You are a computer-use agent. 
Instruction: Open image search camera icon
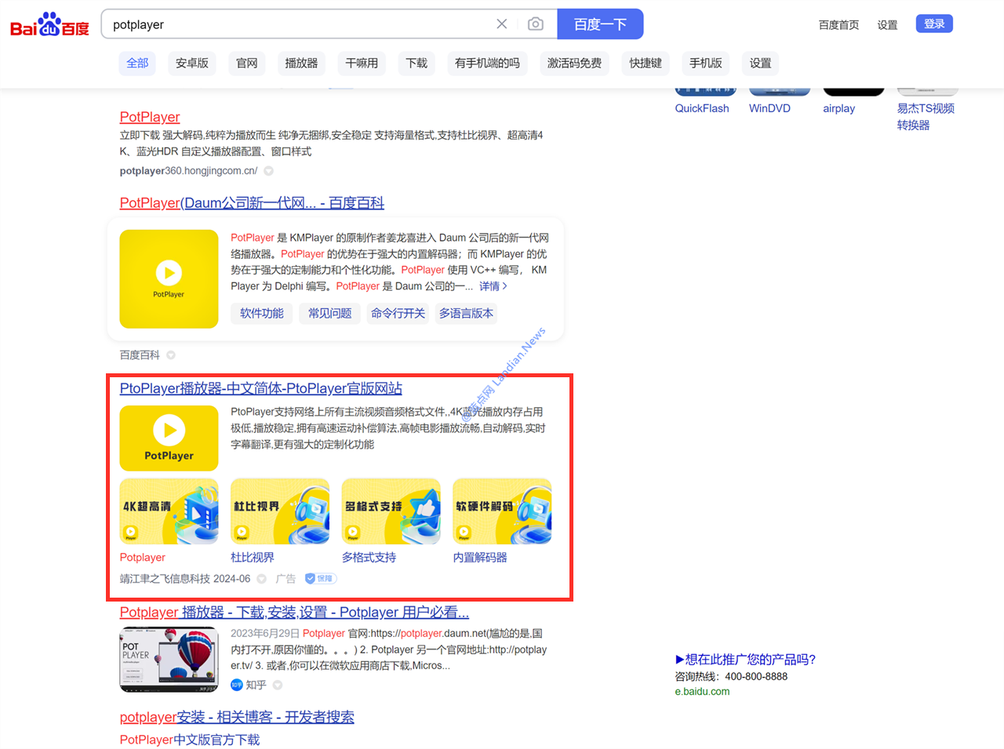click(536, 24)
